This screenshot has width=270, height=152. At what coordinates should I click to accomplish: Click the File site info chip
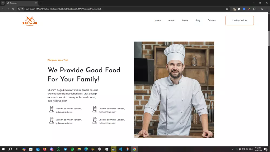point(21,9)
